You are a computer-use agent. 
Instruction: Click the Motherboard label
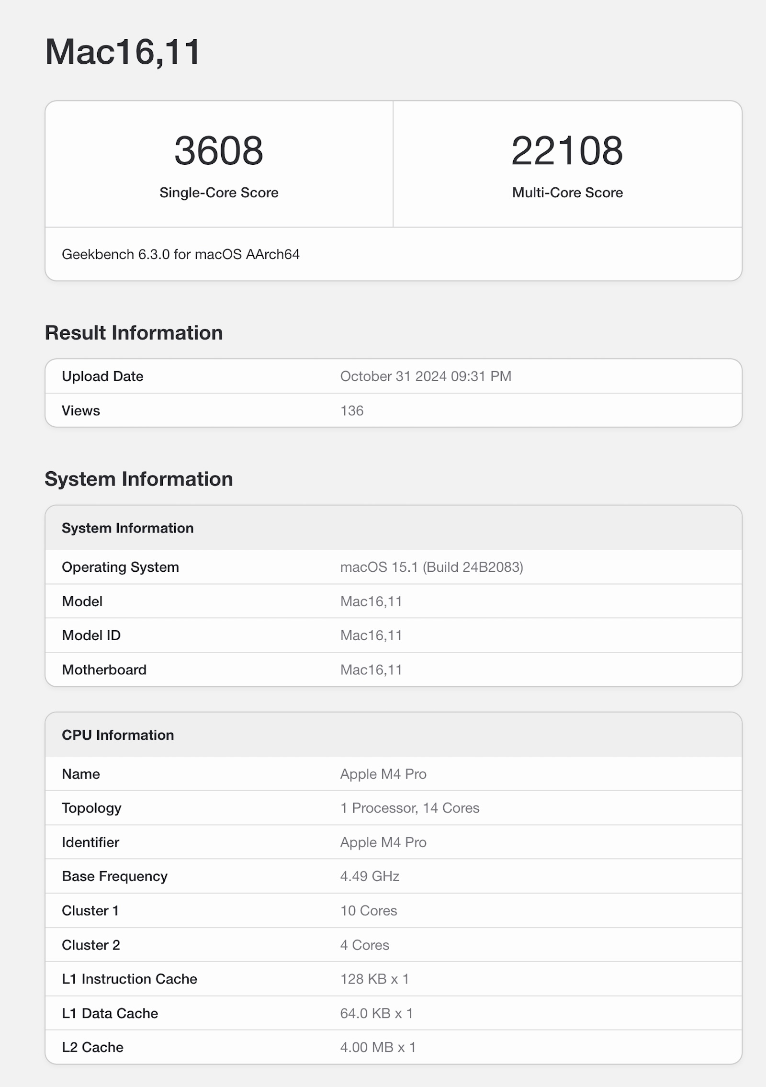coord(104,670)
